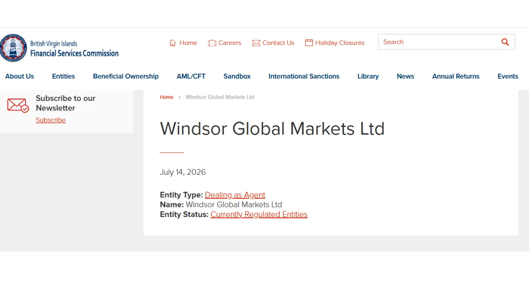The width and height of the screenshot is (529, 297).
Task: Click the magnifying glass search icon
Action: coord(505,42)
